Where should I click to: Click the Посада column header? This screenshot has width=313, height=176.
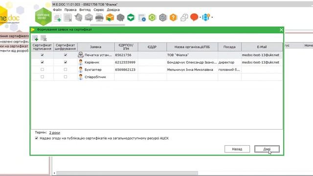coord(229,47)
